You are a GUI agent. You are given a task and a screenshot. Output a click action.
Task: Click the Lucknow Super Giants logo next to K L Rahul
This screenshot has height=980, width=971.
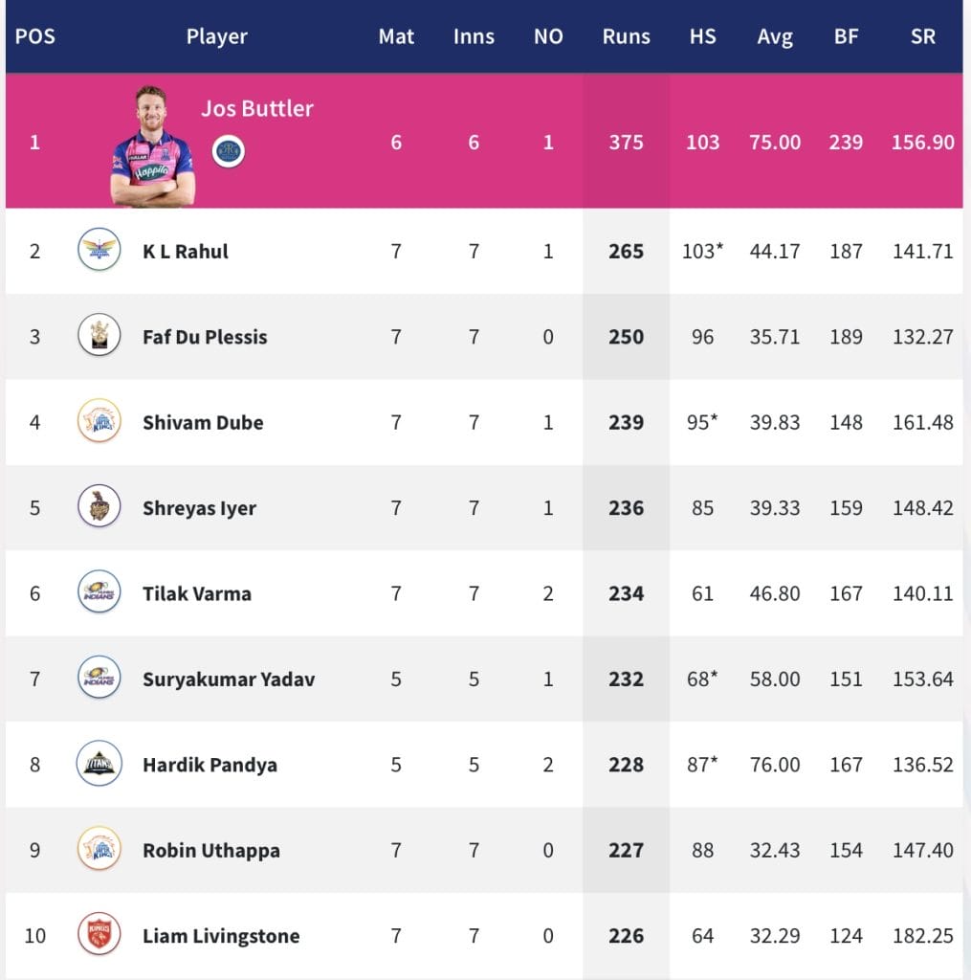99,251
